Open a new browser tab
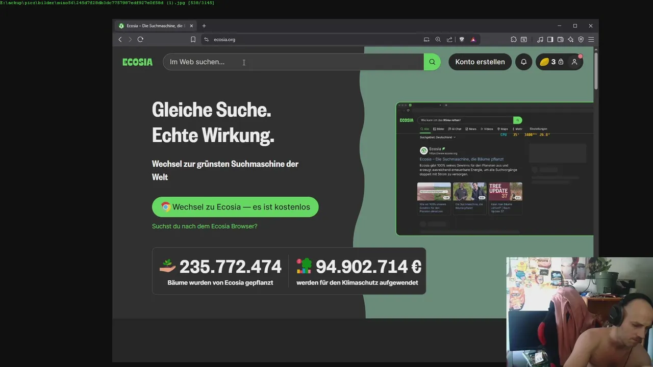The height and width of the screenshot is (367, 653). (x=204, y=25)
